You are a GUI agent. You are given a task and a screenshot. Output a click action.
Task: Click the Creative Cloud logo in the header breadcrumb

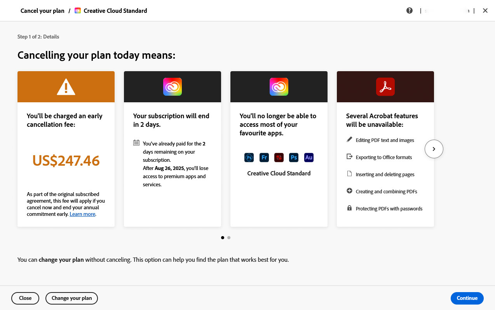tap(78, 11)
